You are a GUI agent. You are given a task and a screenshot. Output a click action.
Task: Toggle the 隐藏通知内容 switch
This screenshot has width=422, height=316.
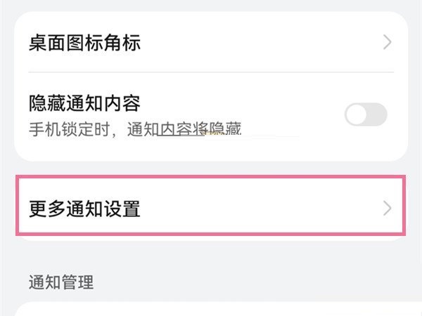366,114
